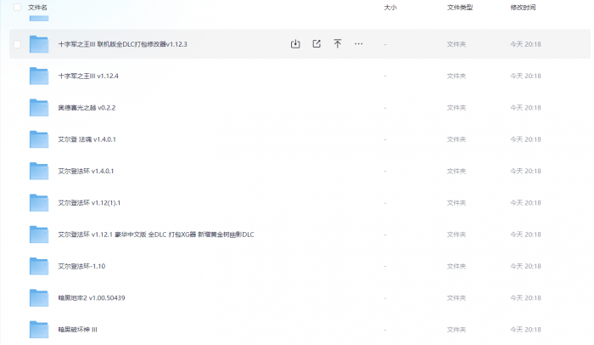Click folder icon of 艾尔登 法魂 v1.4.0.1
The height and width of the screenshot is (345, 594).
39,139
